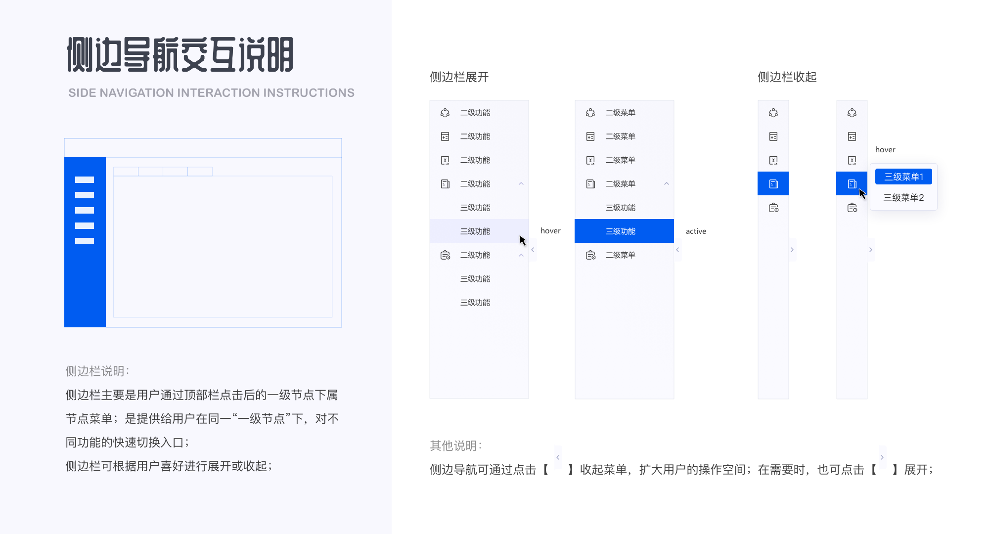Click the collapse arrow handle beside 二级菜单 sidebar
989x534 pixels.
pyautogui.click(x=677, y=250)
